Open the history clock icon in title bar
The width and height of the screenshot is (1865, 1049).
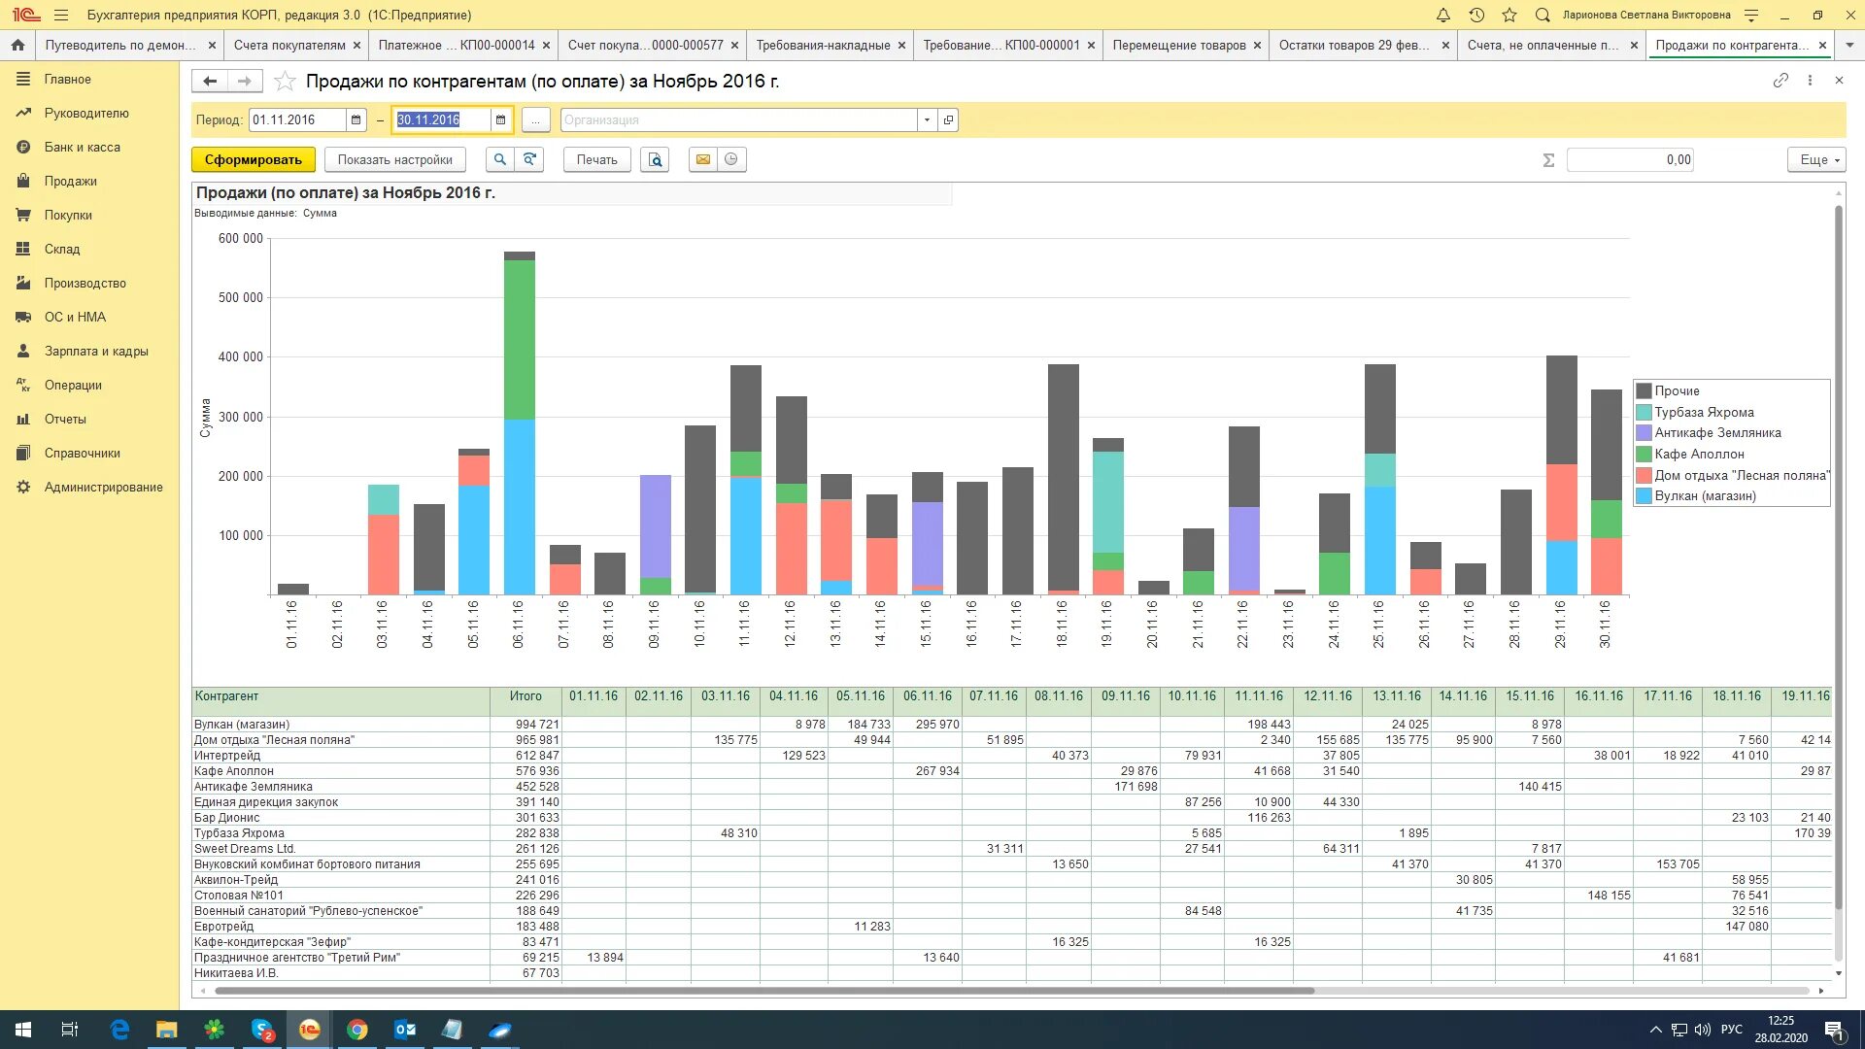tap(1475, 16)
